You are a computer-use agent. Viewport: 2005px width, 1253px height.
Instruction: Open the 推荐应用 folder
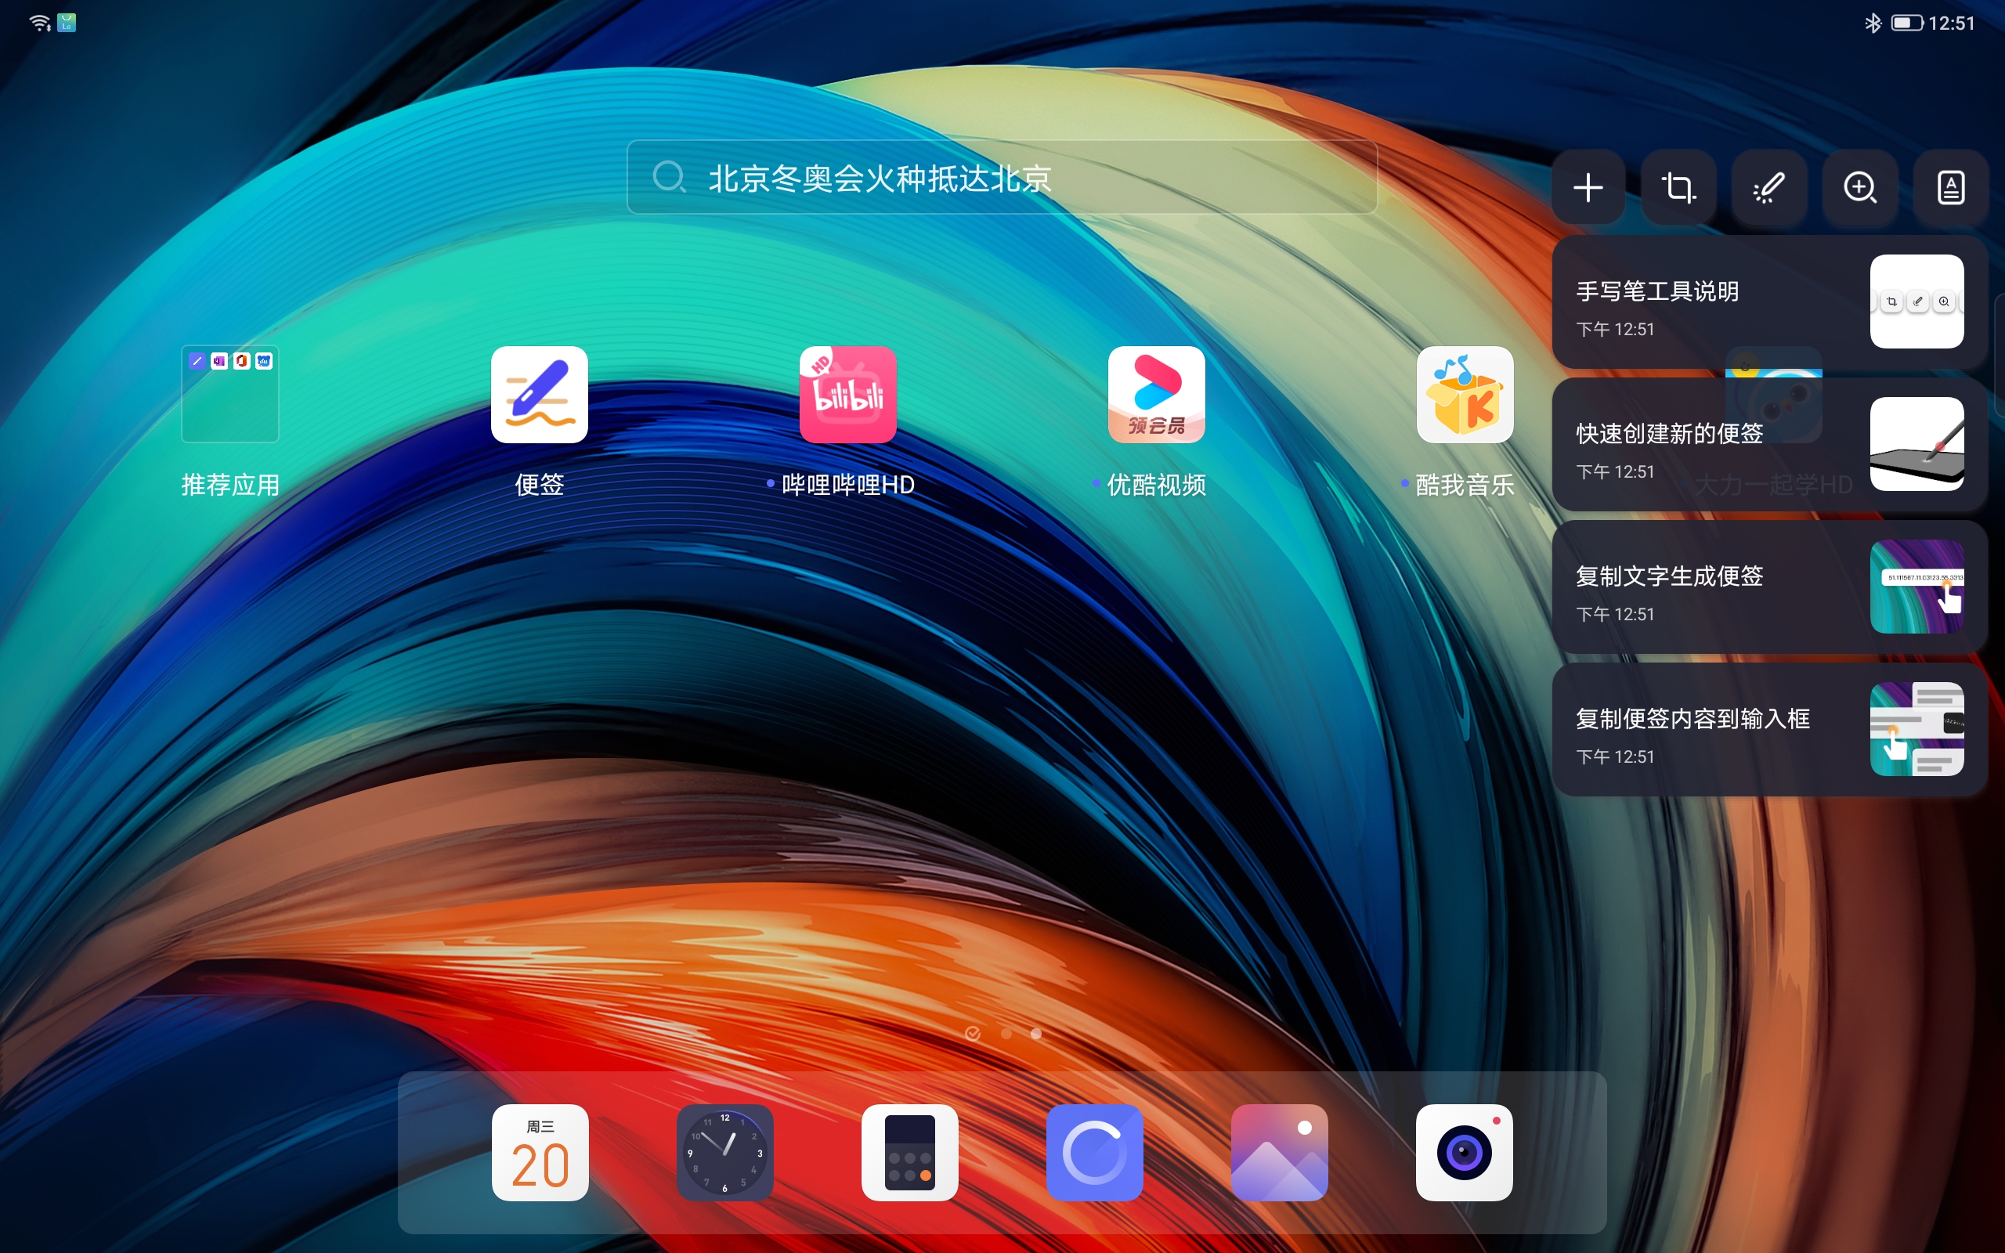tap(230, 394)
